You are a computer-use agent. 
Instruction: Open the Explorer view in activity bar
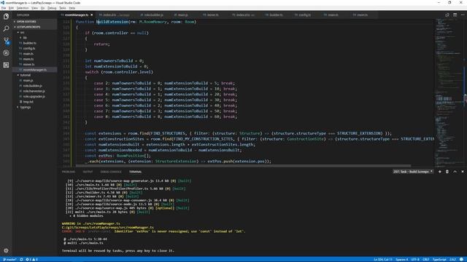(6, 16)
